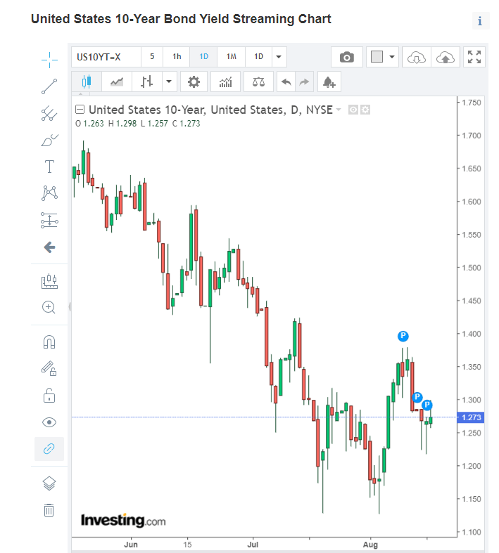This screenshot has height=553, width=499.
Task: Select the 5 minute interval
Action: click(x=152, y=57)
